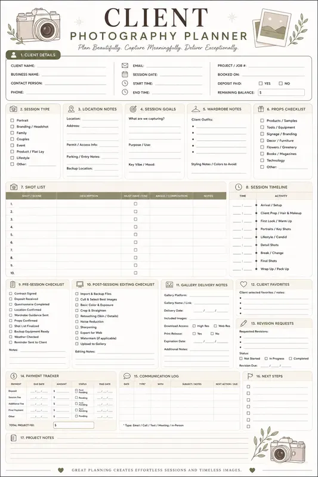Click the hanger icon for Wardrobe Notes

[x=196, y=109]
